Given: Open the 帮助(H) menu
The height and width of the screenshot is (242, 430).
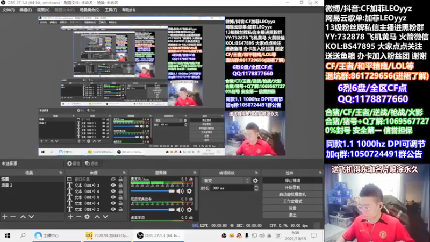Looking at the screenshot, I should pyautogui.click(x=128, y=10).
